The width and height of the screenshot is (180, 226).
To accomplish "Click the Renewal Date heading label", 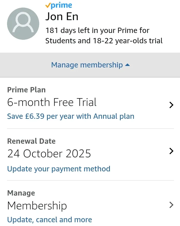I will click(31, 141).
